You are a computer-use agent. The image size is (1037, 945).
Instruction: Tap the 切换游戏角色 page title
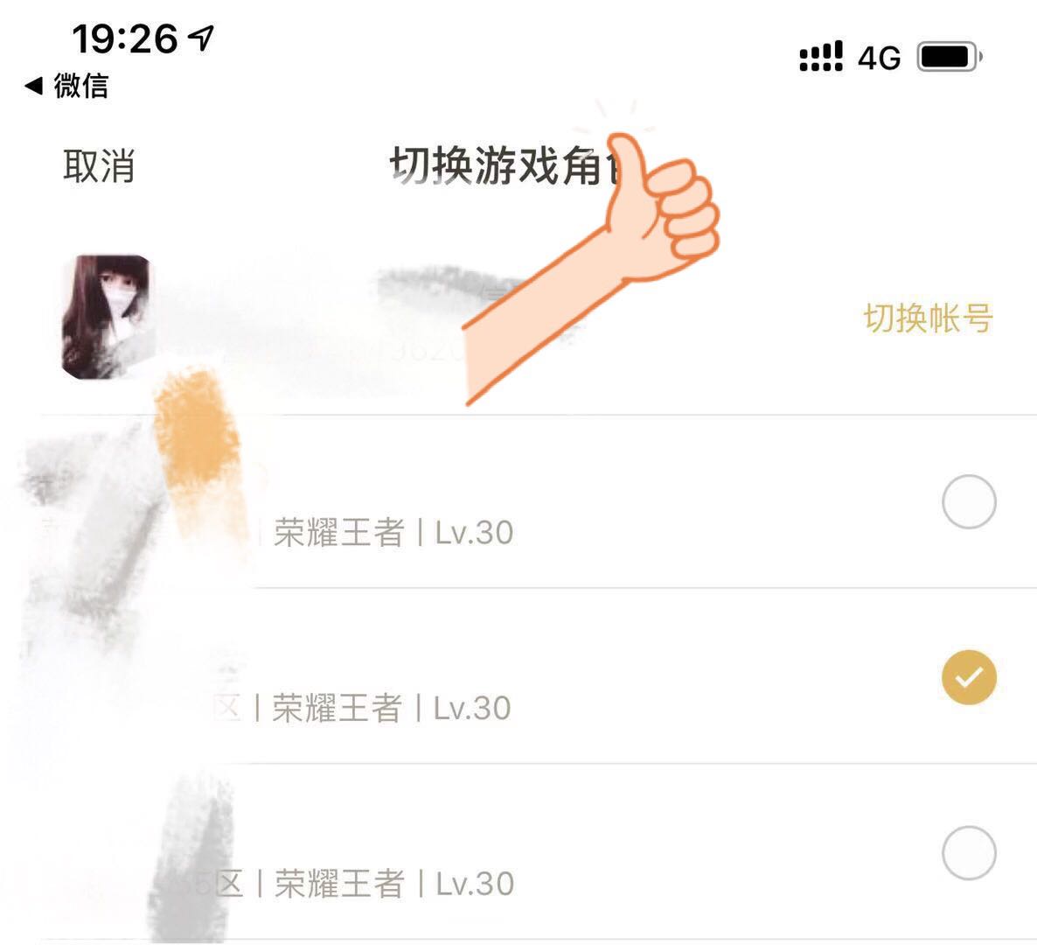click(505, 165)
